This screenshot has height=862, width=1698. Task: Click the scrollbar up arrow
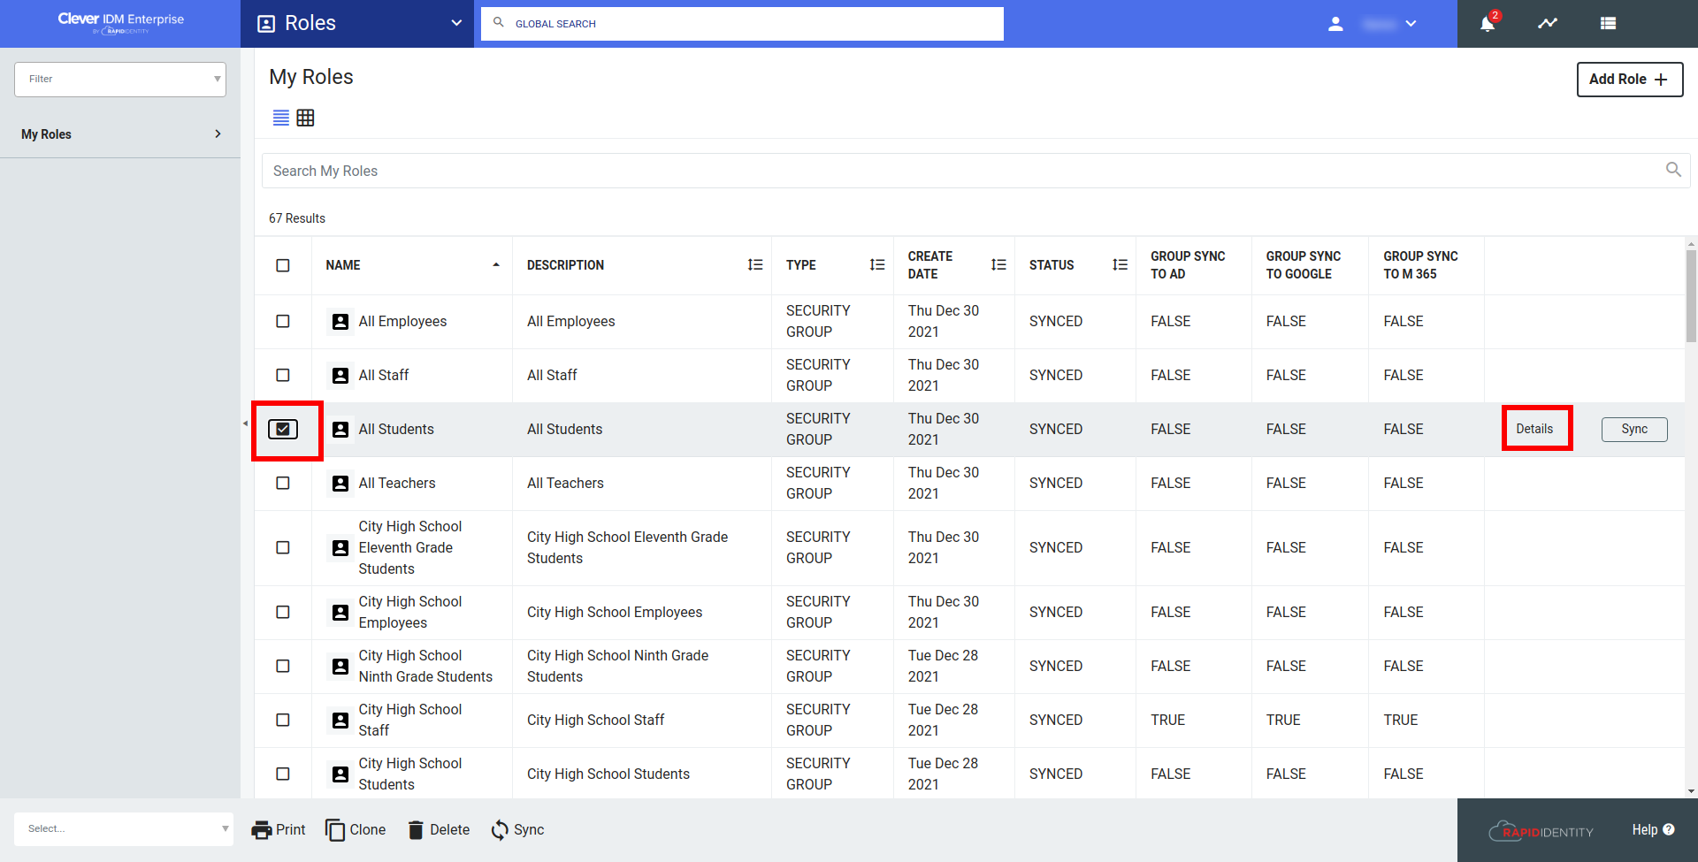tap(1691, 244)
